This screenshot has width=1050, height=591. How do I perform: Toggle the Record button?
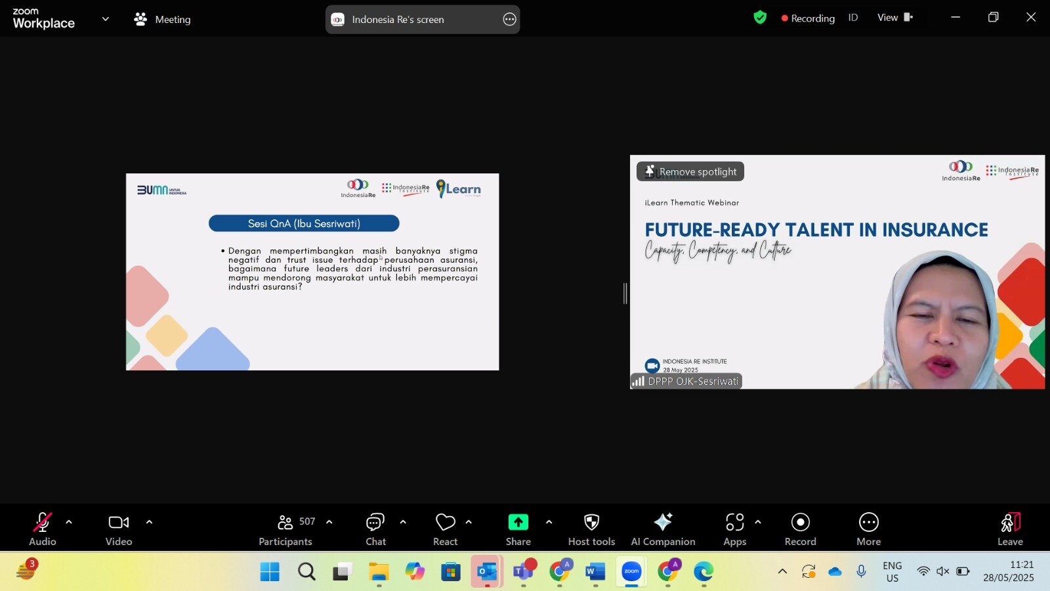click(x=801, y=529)
